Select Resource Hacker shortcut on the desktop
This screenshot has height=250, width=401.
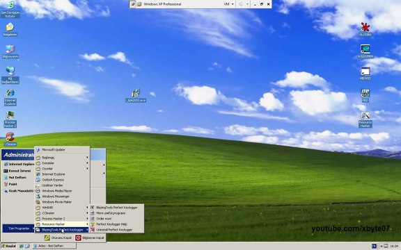[365, 119]
